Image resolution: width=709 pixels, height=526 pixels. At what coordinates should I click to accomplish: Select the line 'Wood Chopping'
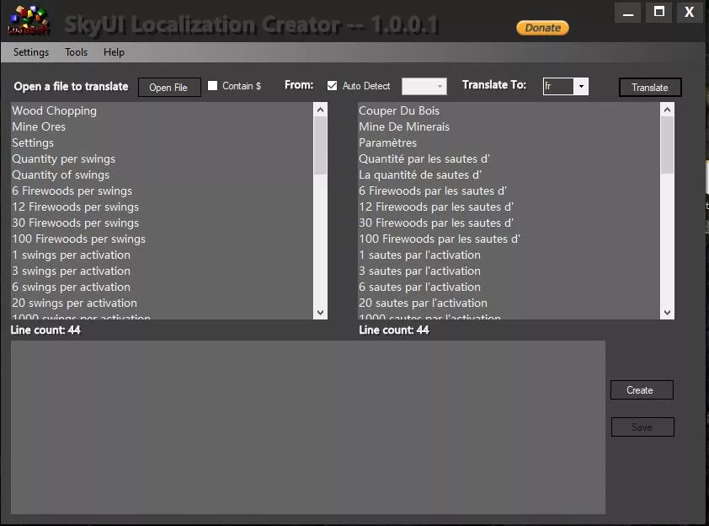coord(54,111)
